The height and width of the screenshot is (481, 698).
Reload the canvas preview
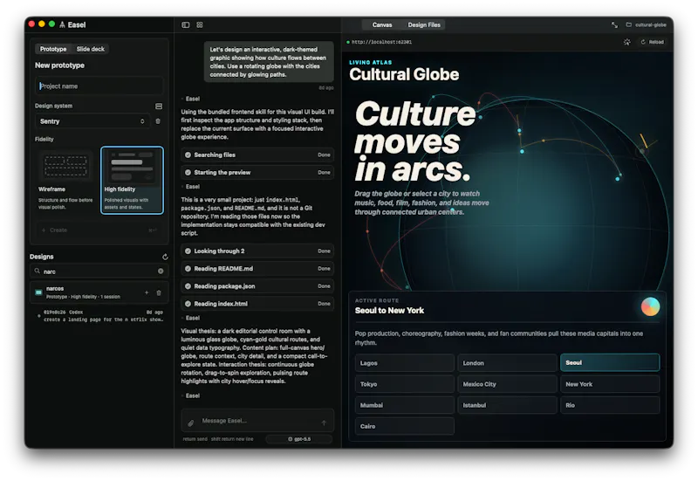tap(652, 42)
